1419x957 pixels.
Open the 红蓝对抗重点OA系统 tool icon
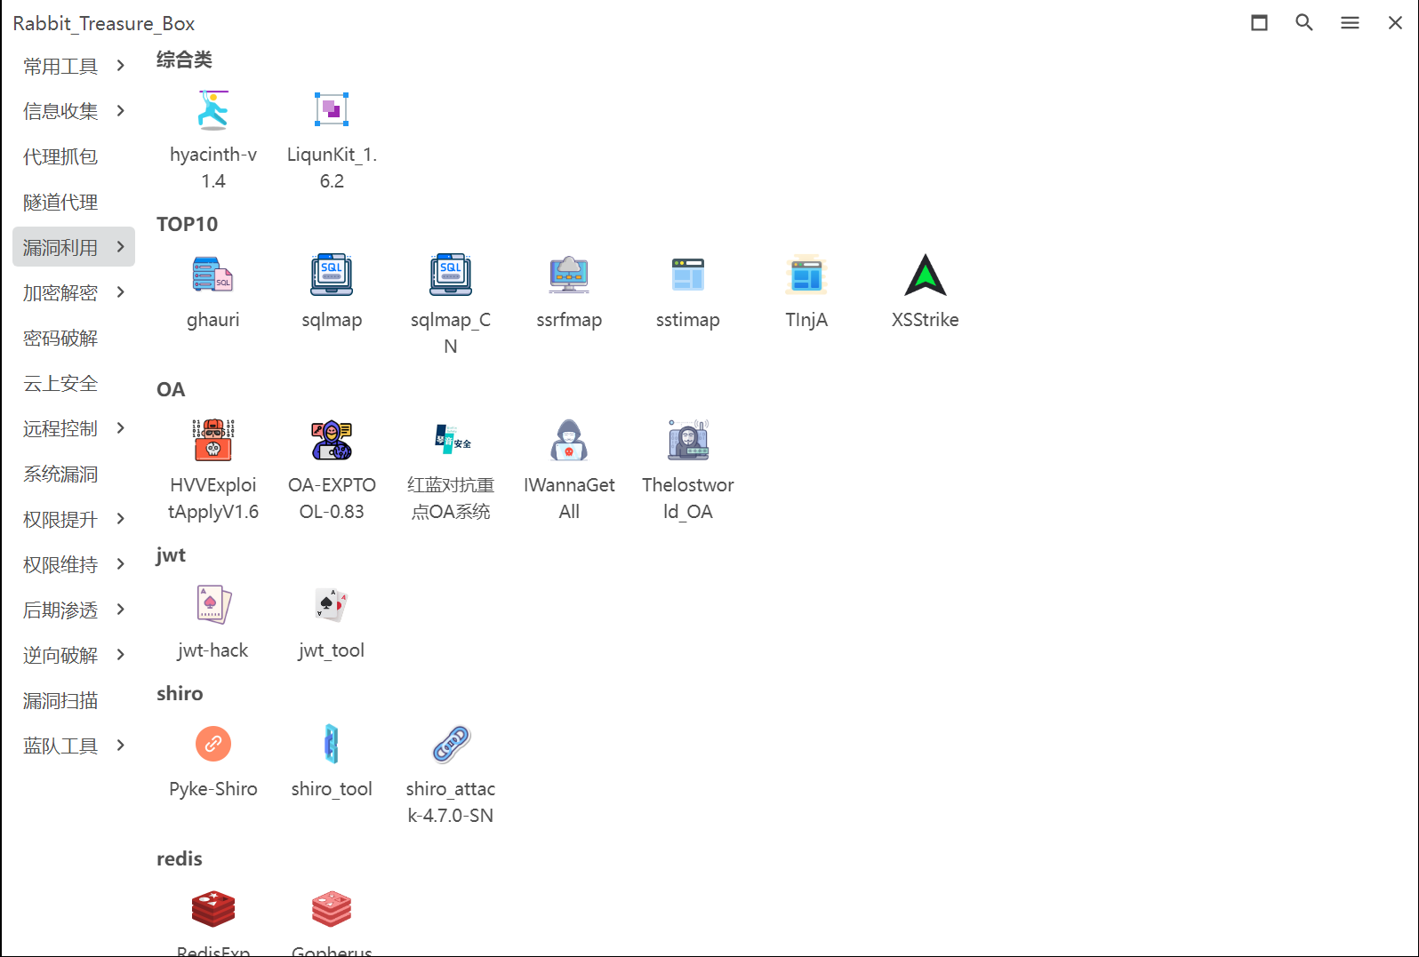451,441
